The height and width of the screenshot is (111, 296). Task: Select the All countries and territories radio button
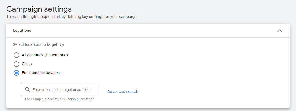pyautogui.click(x=16, y=55)
